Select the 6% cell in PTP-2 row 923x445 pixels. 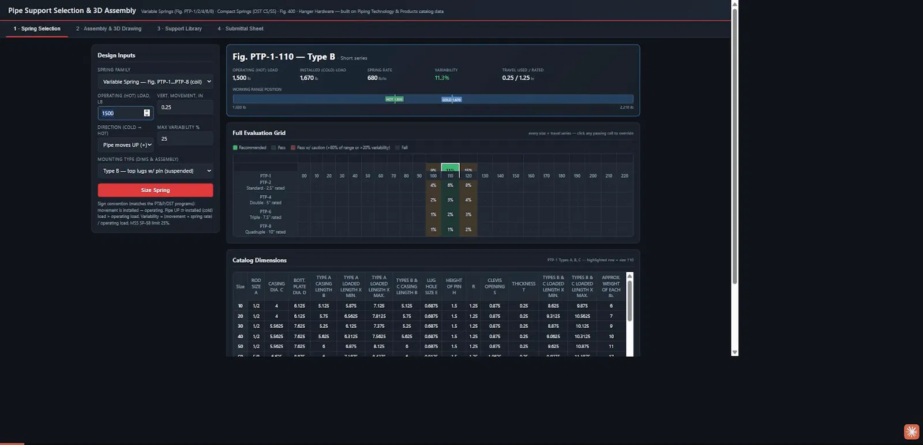(x=451, y=185)
